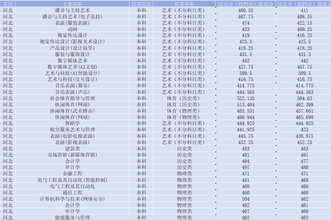Screen dimensions: 331x220
Task: Select the score cell 441.925
Action: tap(245, 130)
